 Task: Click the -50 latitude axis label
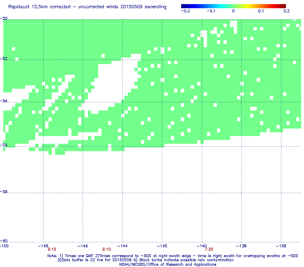[x=4, y=18]
